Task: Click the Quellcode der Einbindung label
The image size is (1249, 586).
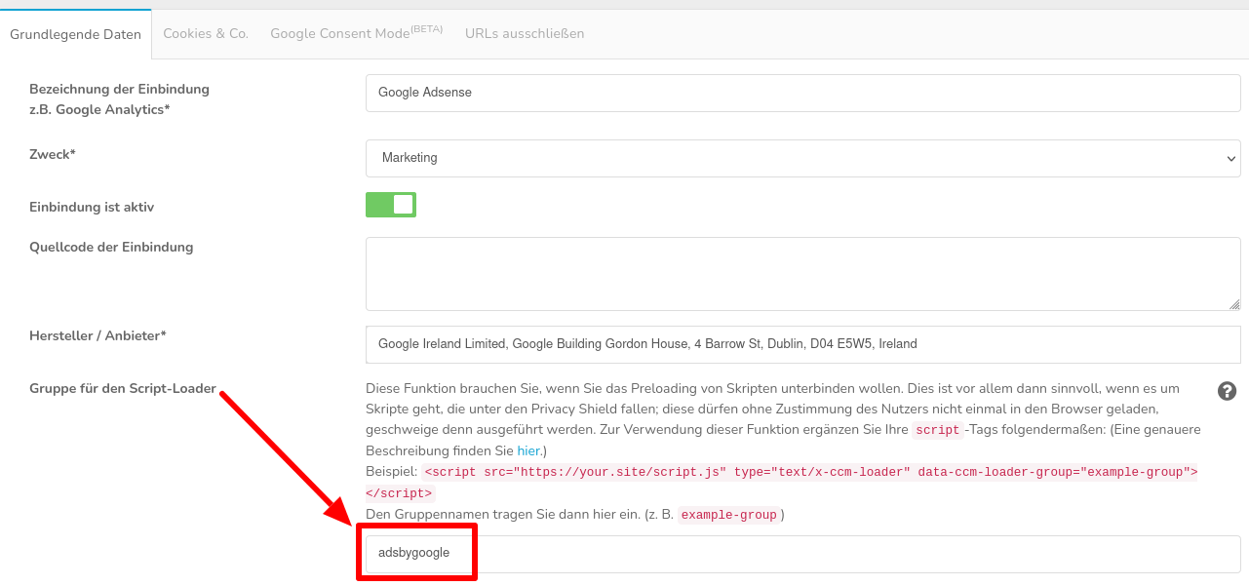Action: 111,247
